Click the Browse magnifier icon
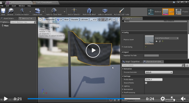Viewport: 189px width, 103px height. (x=11, y=11)
